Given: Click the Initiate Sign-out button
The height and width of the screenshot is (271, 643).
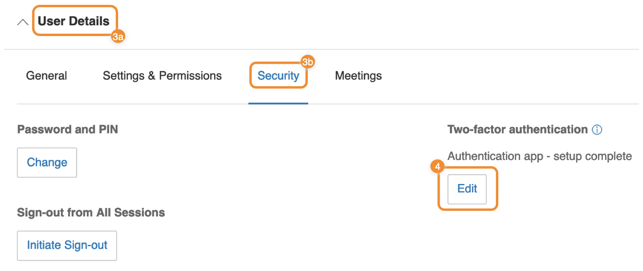Looking at the screenshot, I should (67, 245).
